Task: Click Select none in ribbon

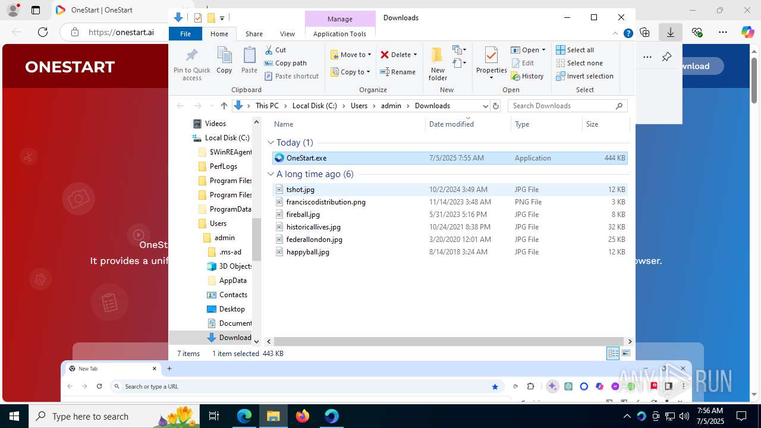Action: coord(579,63)
